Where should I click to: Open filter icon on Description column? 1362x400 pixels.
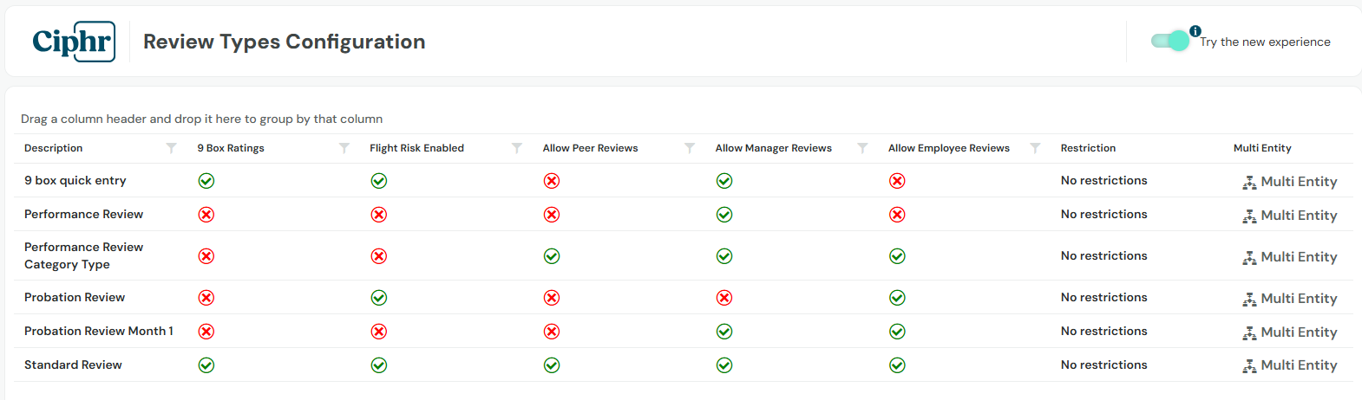(172, 148)
